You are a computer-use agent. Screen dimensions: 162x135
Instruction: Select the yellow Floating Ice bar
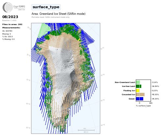click(x=138, y=91)
